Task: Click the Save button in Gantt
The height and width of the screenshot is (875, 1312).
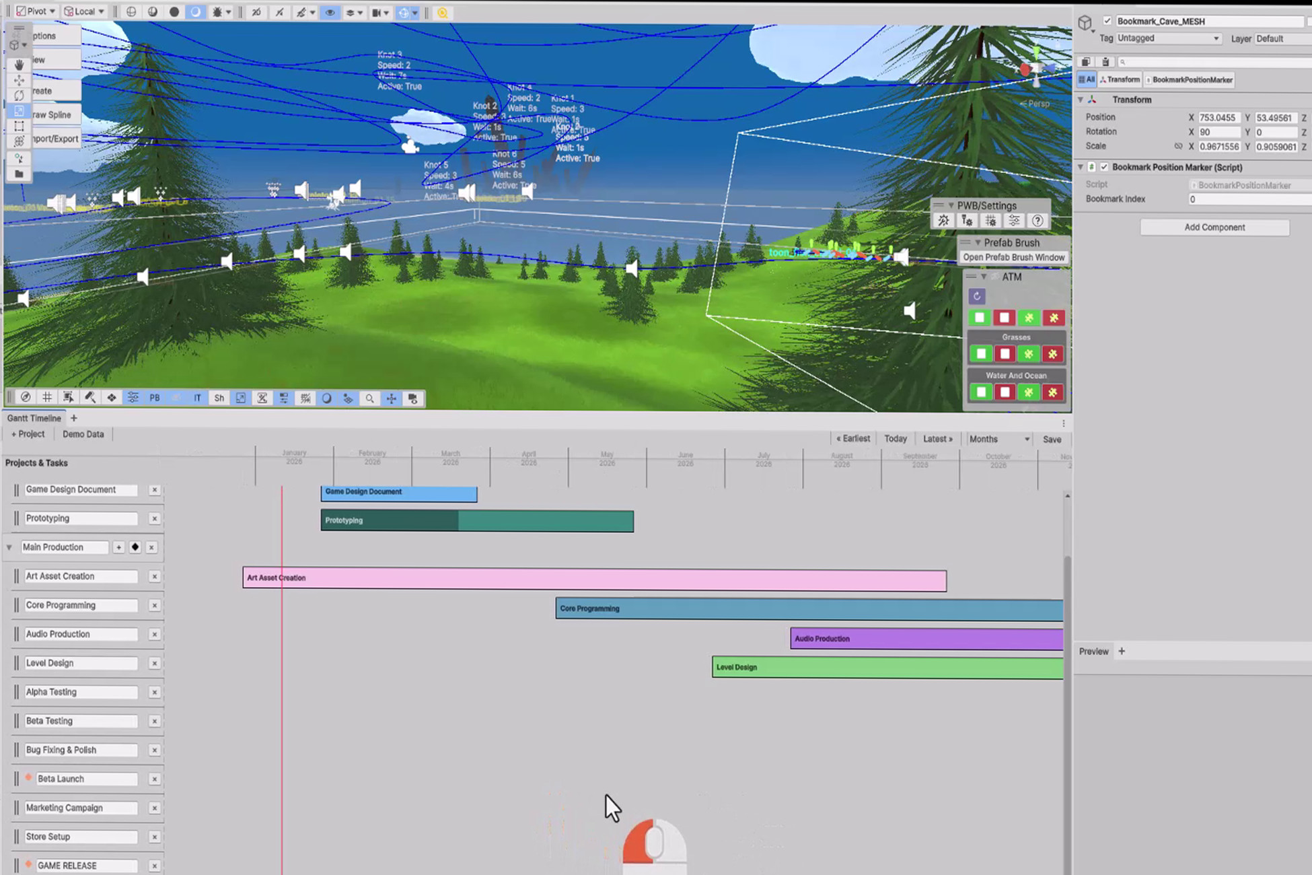Action: tap(1052, 439)
